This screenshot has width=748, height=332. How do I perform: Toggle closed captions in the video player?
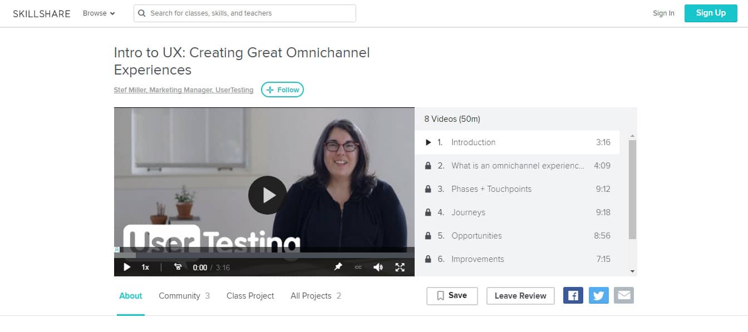[358, 267]
